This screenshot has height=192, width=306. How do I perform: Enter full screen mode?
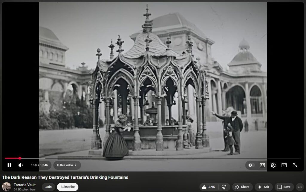[295, 165]
